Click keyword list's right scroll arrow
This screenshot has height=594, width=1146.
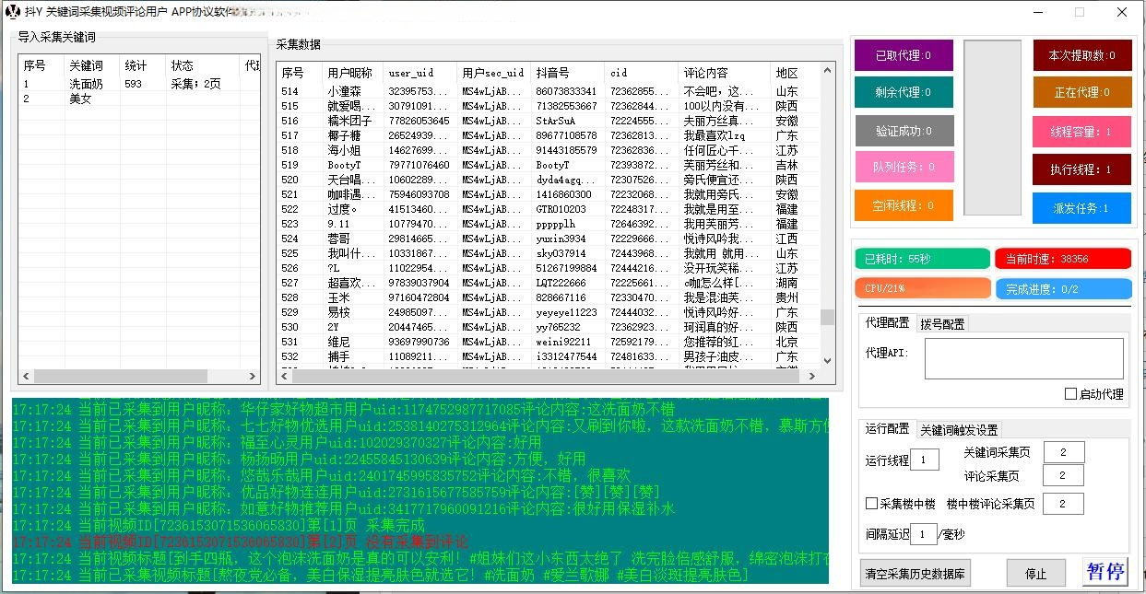[256, 377]
